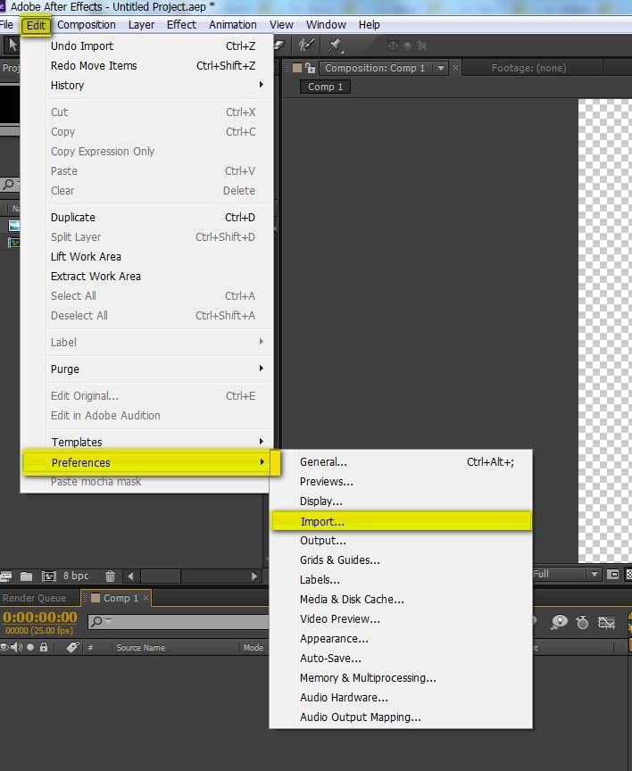The width and height of the screenshot is (632, 771).
Task: Click the video eye column header icon
Action: 4,647
